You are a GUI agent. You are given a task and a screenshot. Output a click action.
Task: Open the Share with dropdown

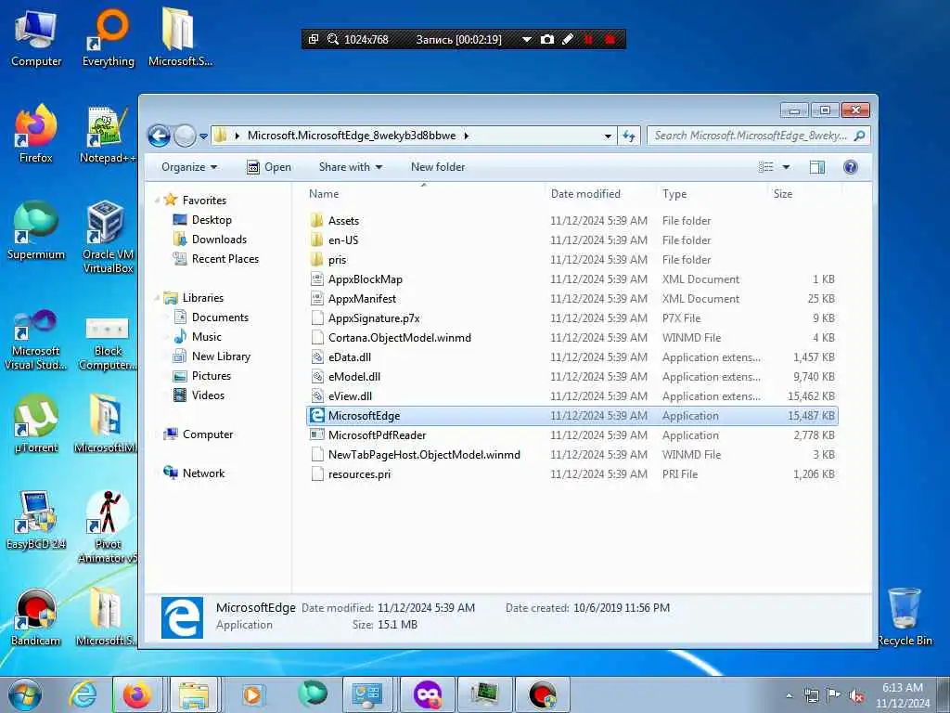[x=350, y=167]
